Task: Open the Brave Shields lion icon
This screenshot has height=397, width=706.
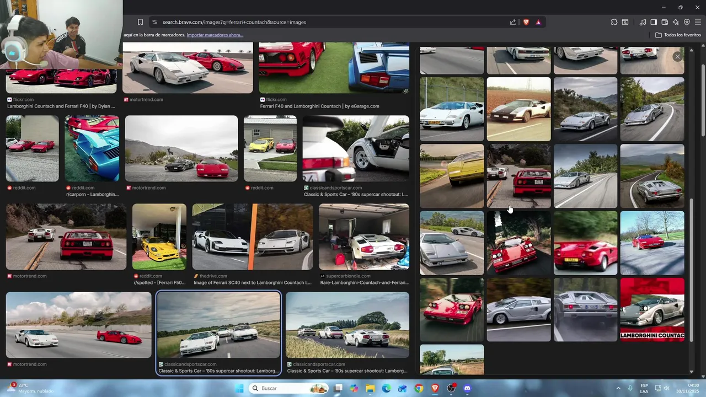Action: pyautogui.click(x=526, y=22)
